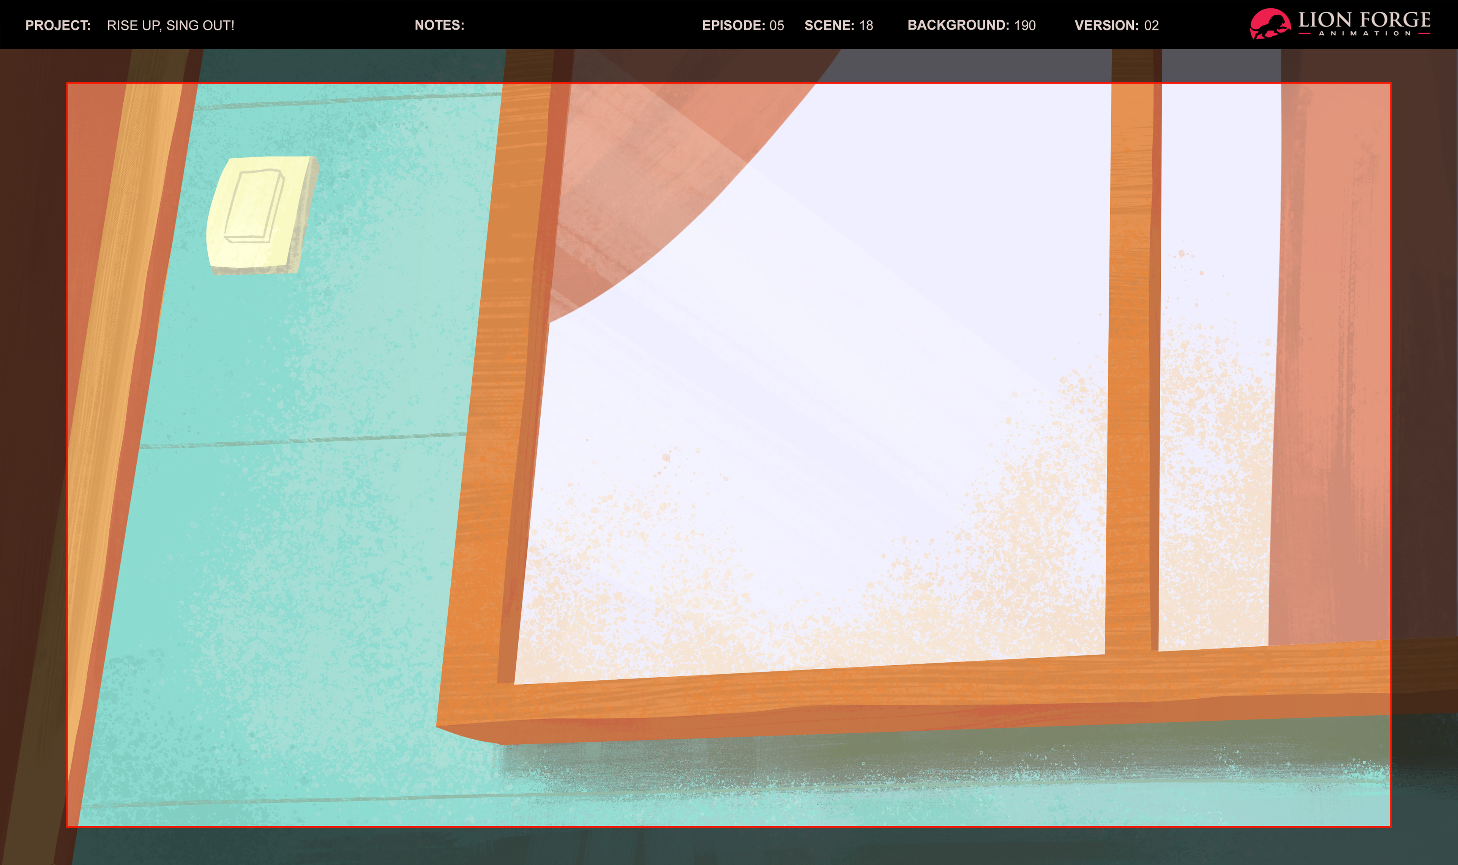Click the 'NOTES:' label
Viewport: 1458px width, 865px height.
pos(439,25)
